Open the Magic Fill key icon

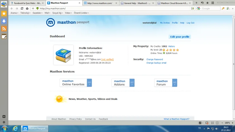coord(223,9)
